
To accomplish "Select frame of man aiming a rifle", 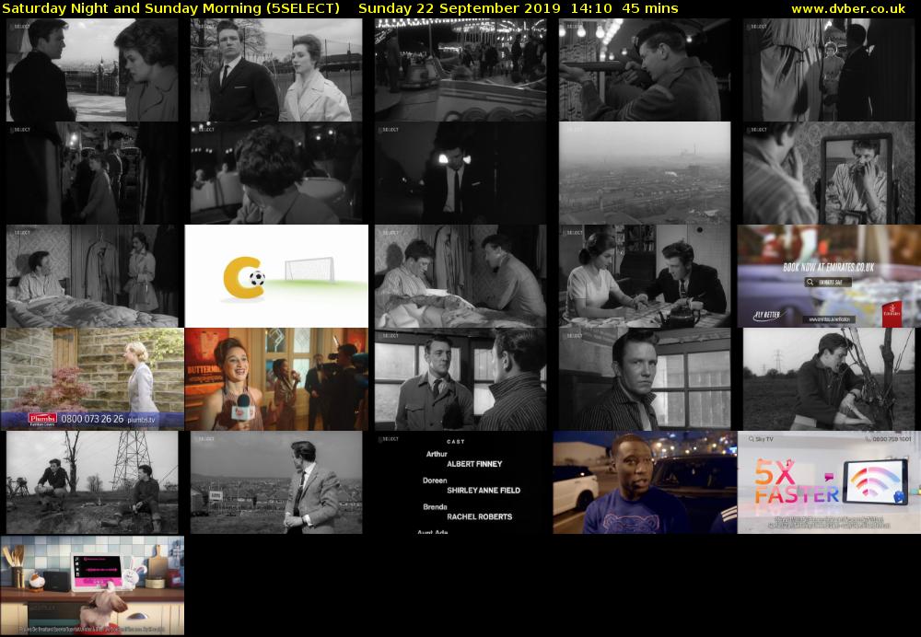I will pyautogui.click(x=645, y=70).
